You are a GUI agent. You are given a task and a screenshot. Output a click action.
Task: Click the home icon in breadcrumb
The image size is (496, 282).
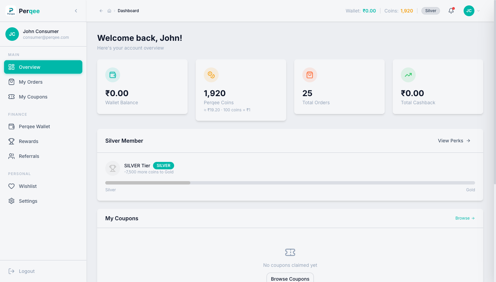coord(109,11)
